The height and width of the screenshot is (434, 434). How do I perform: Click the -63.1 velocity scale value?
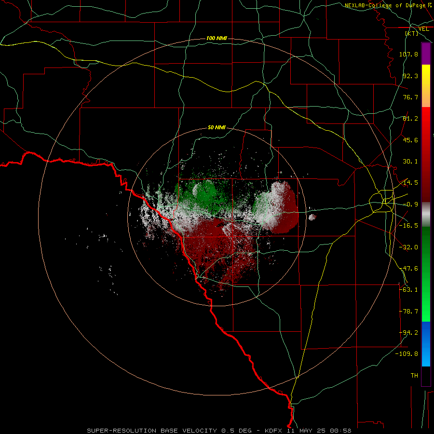click(x=408, y=290)
